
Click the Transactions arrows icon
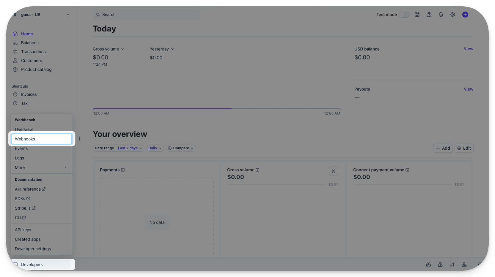click(x=15, y=52)
